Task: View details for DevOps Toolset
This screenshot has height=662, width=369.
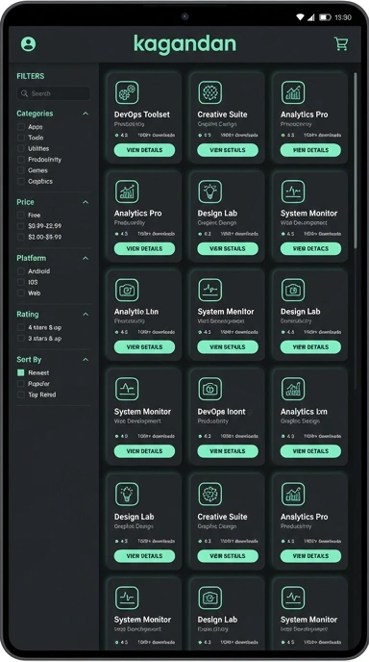Action: click(144, 150)
